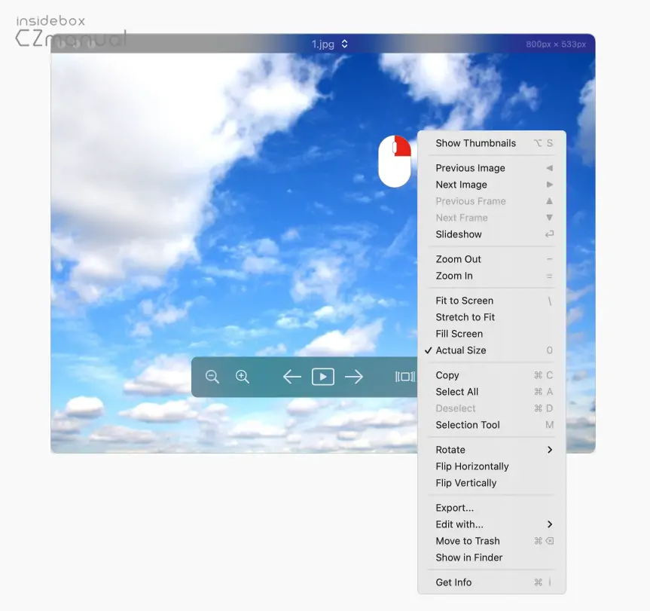Click Get Info menu entry
The width and height of the screenshot is (650, 611).
[453, 582]
